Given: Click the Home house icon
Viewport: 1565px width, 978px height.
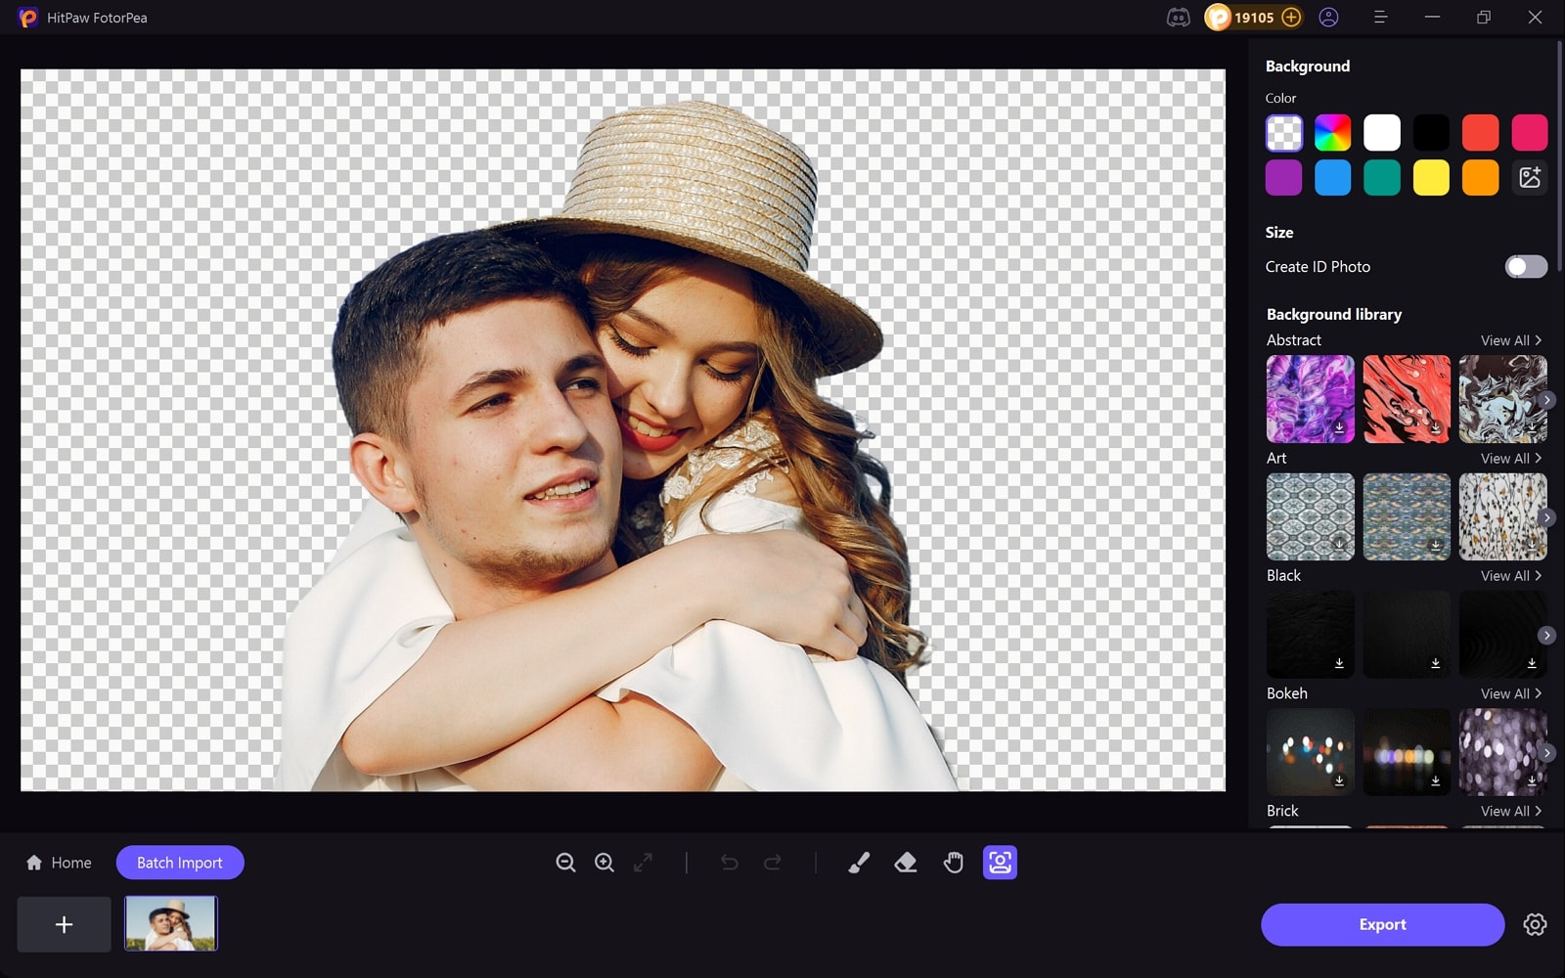Looking at the screenshot, I should coord(34,863).
